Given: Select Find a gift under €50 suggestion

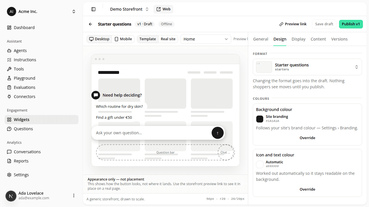Looking at the screenshot, I should point(114,118).
